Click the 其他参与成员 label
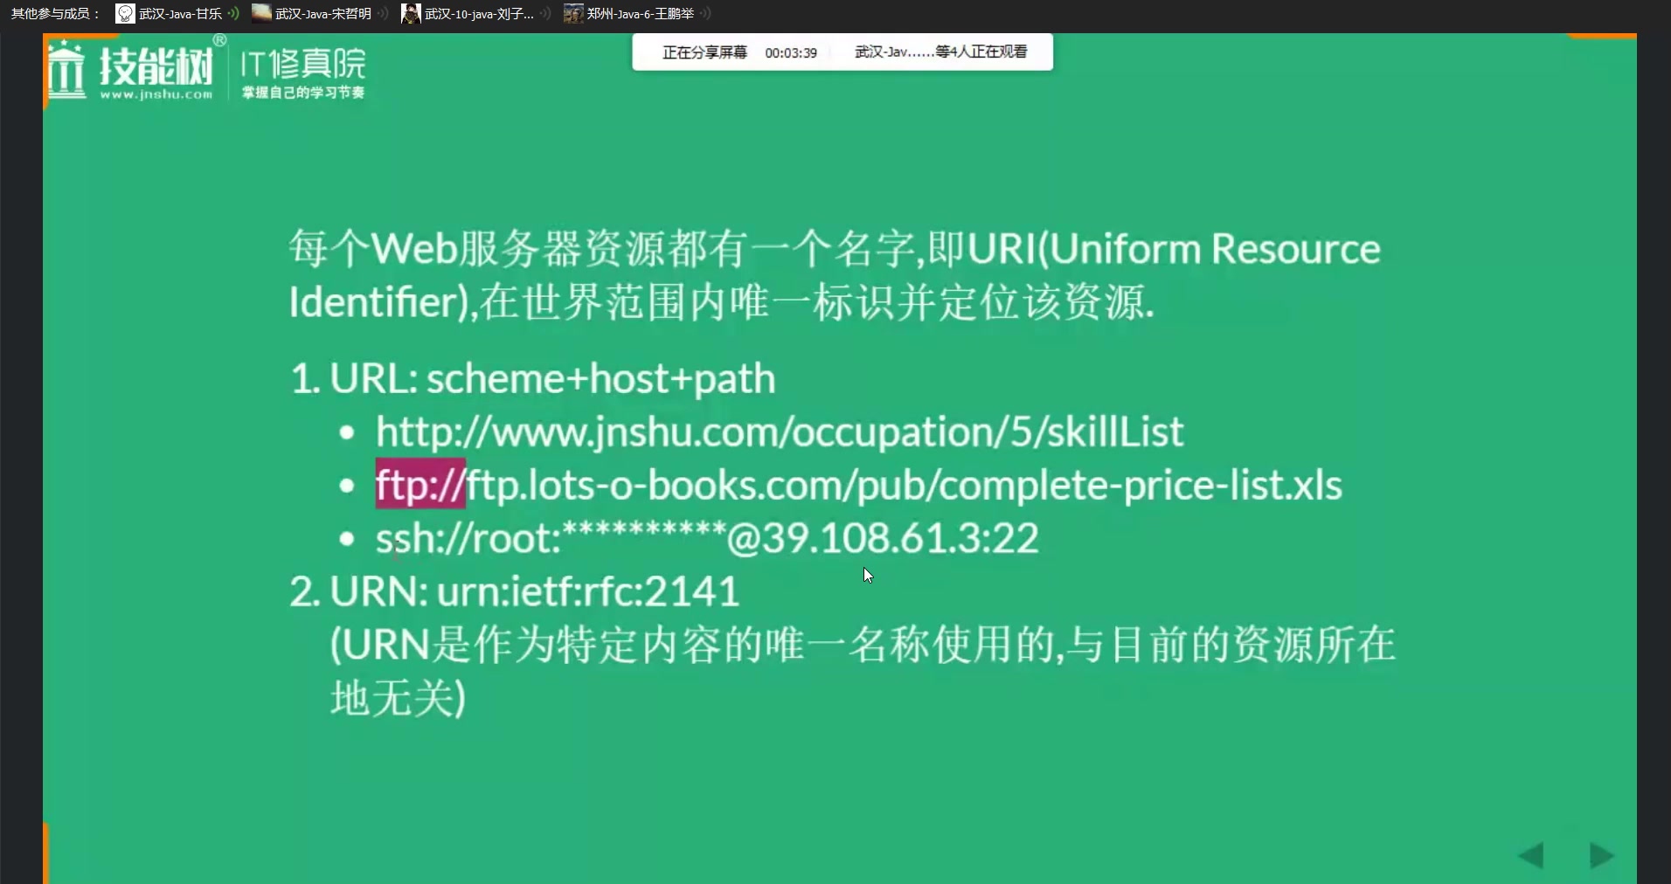This screenshot has width=1671, height=884. (x=55, y=14)
